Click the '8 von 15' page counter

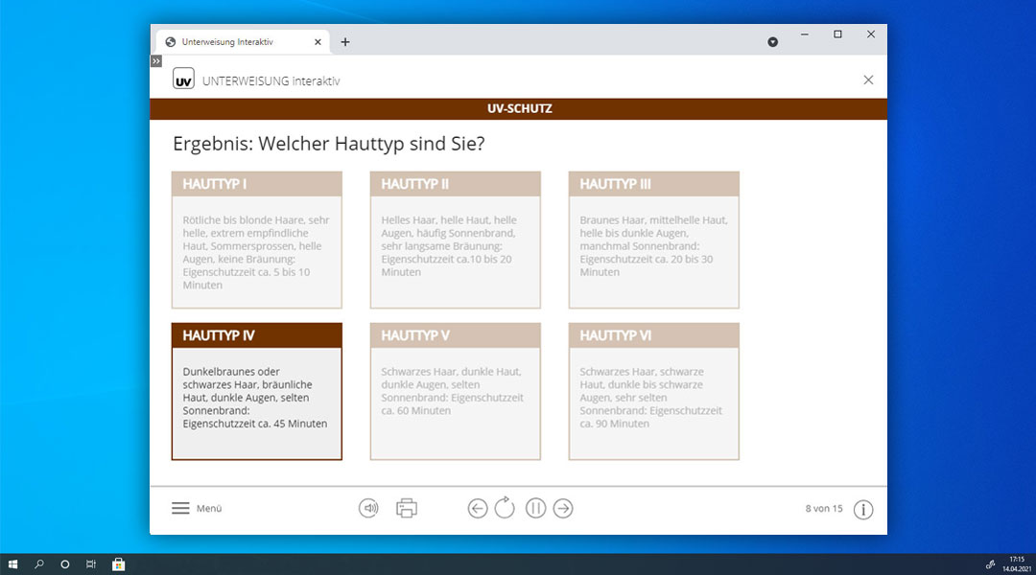[x=824, y=508]
